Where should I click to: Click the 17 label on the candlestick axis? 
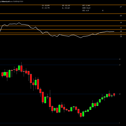120,65
